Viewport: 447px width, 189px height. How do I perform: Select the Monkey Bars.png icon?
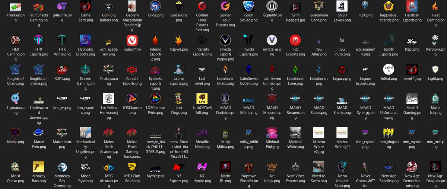point(39,167)
